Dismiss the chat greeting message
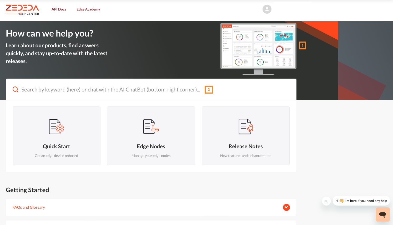Screen dimensions: 393x225 (326, 201)
